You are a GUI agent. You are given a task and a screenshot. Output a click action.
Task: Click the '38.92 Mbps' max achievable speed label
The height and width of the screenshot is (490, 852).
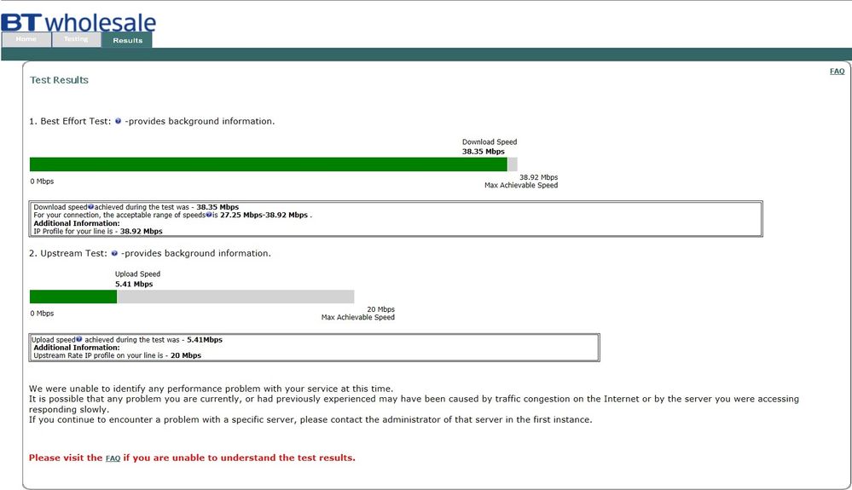click(x=538, y=177)
